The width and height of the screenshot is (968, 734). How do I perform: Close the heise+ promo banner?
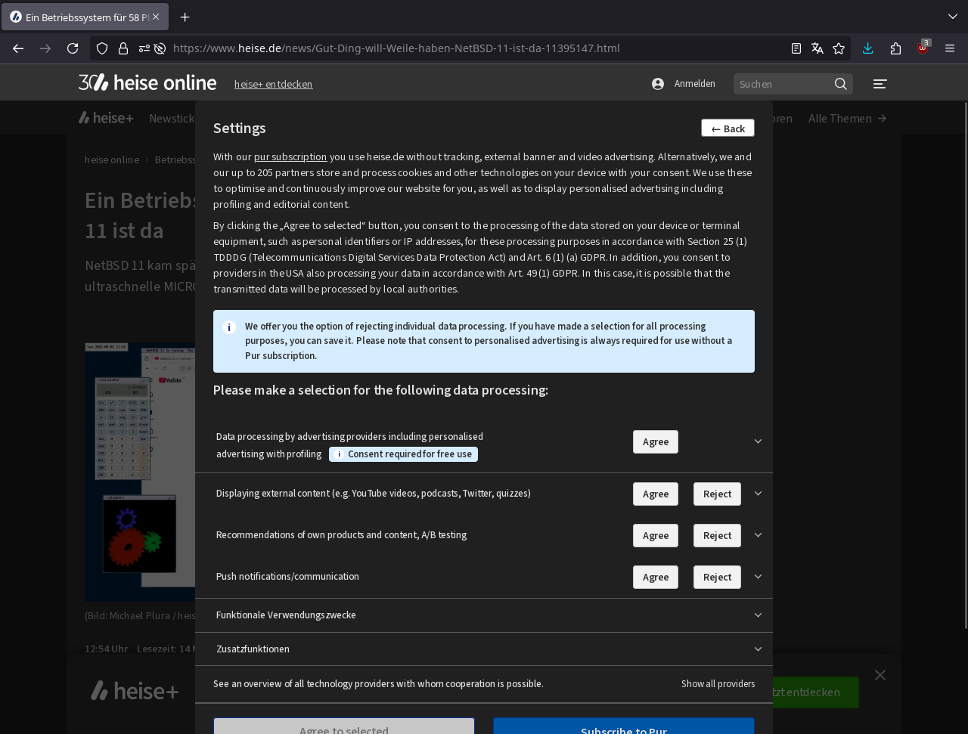point(880,675)
